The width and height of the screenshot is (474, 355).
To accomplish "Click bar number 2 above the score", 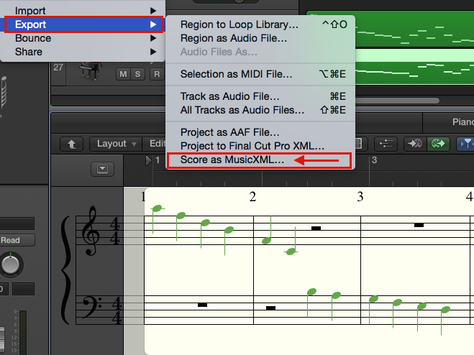I will point(252,197).
